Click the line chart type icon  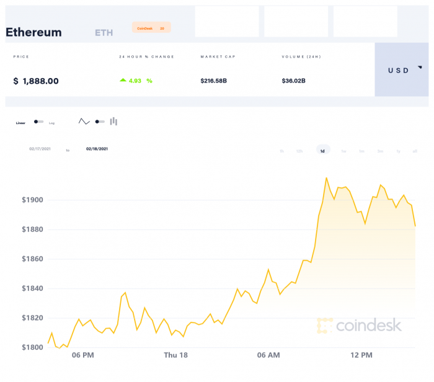(84, 122)
